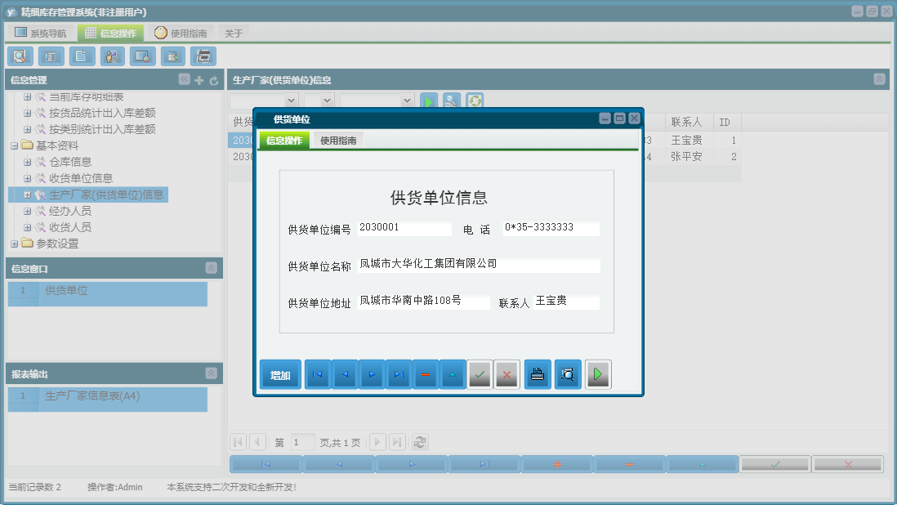
Task: Select 使用指南 tab inside 供货单位 dialog
Action: click(x=338, y=141)
